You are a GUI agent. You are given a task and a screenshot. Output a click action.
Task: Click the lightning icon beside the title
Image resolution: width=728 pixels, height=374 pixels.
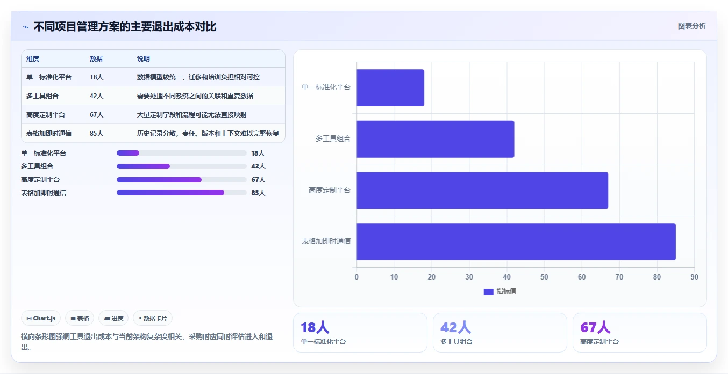25,27
